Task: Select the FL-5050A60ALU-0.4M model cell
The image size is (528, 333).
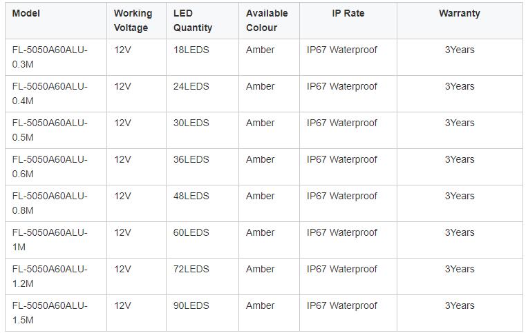Action: point(50,93)
